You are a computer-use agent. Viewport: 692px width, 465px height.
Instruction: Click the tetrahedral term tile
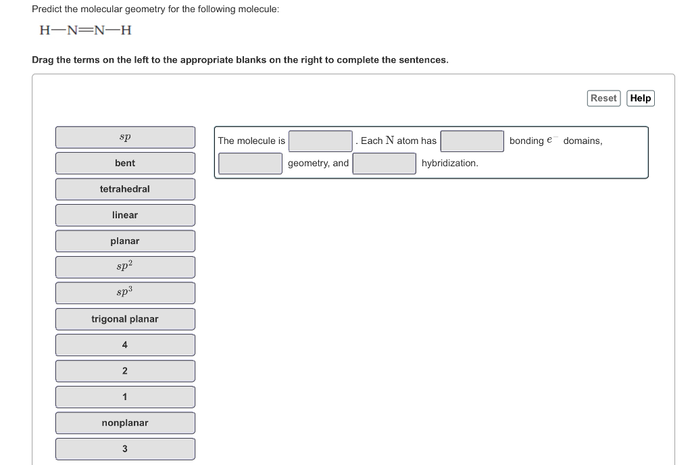[125, 189]
